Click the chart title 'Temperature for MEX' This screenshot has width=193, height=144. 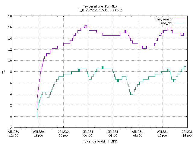(100, 6)
